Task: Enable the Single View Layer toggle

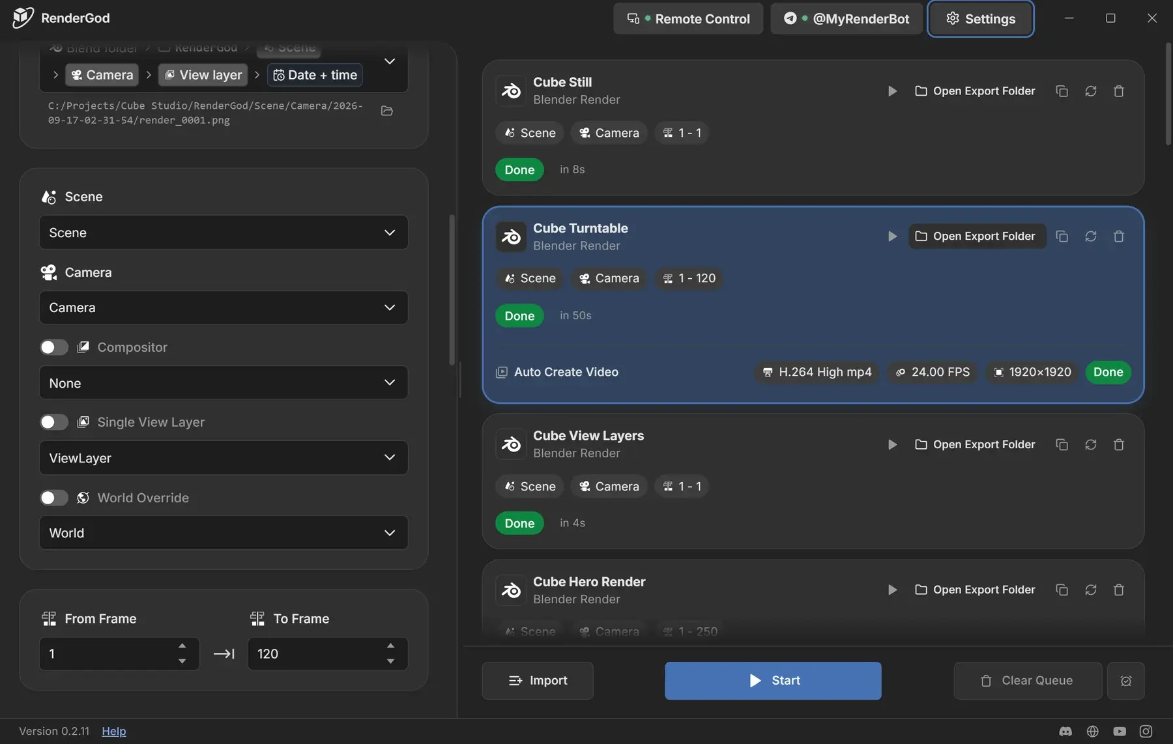Action: point(54,422)
